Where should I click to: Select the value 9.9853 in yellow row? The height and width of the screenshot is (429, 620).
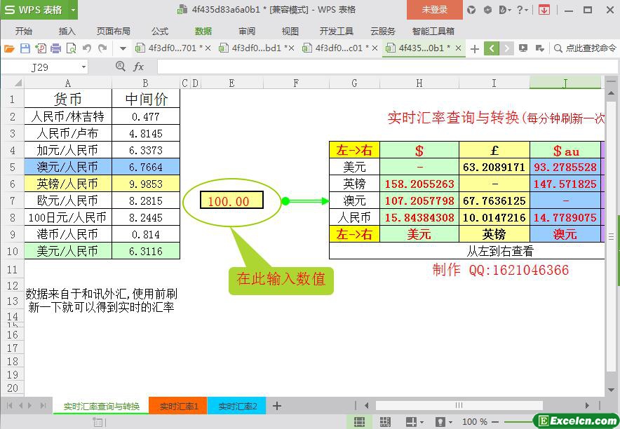[146, 184]
